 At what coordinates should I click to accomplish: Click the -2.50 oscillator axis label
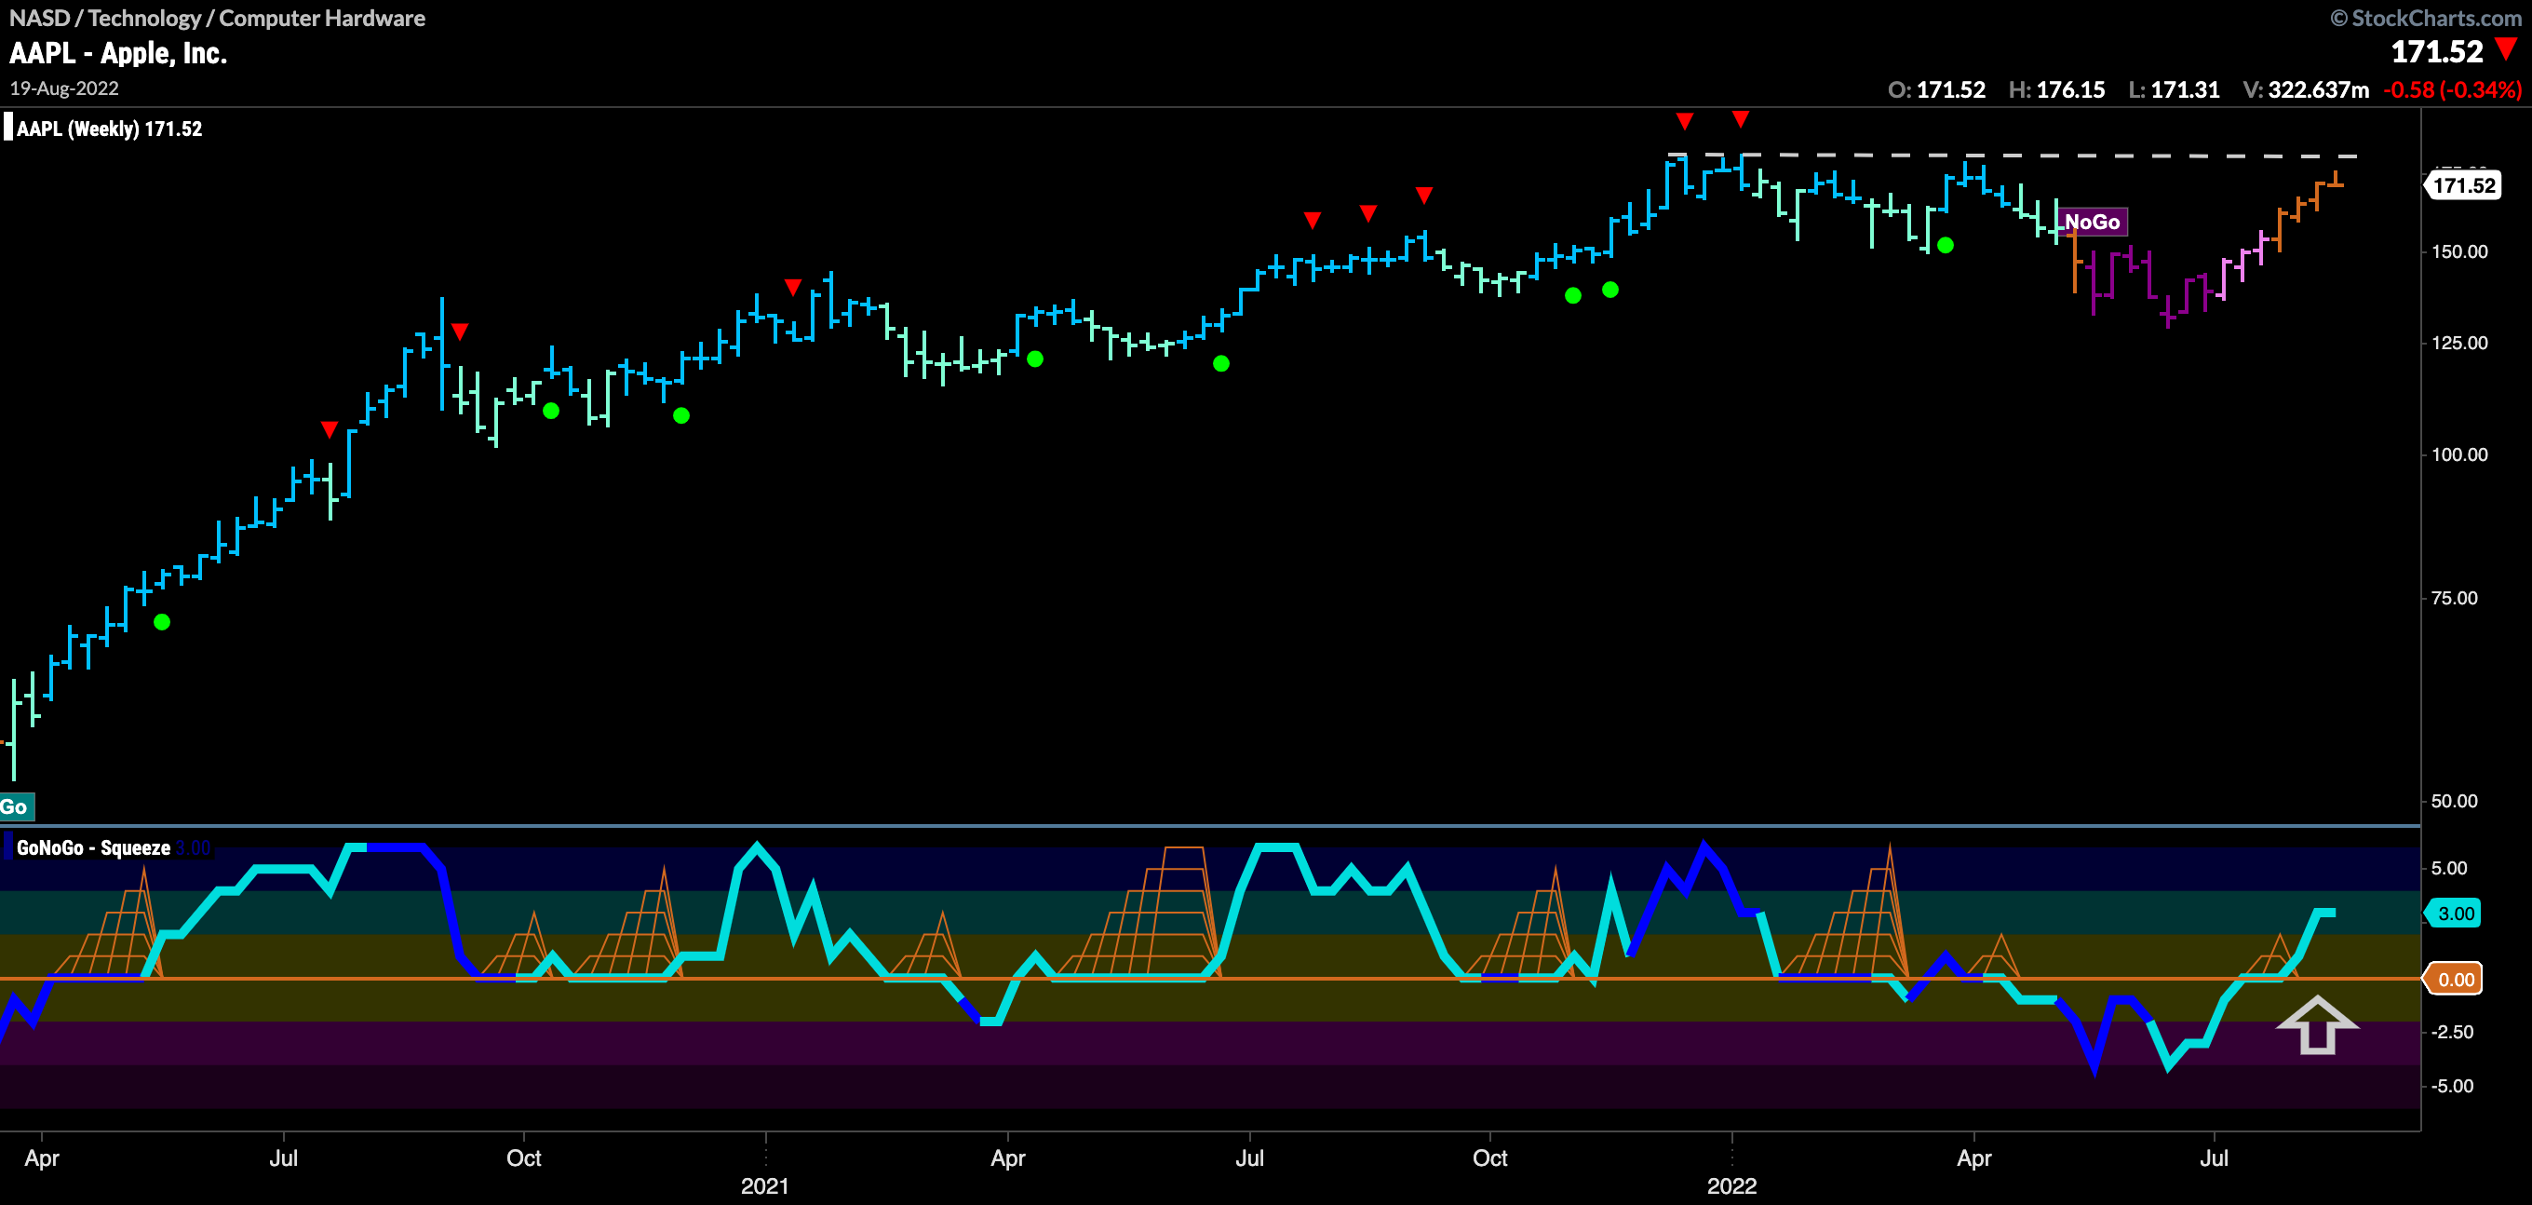(2452, 1032)
